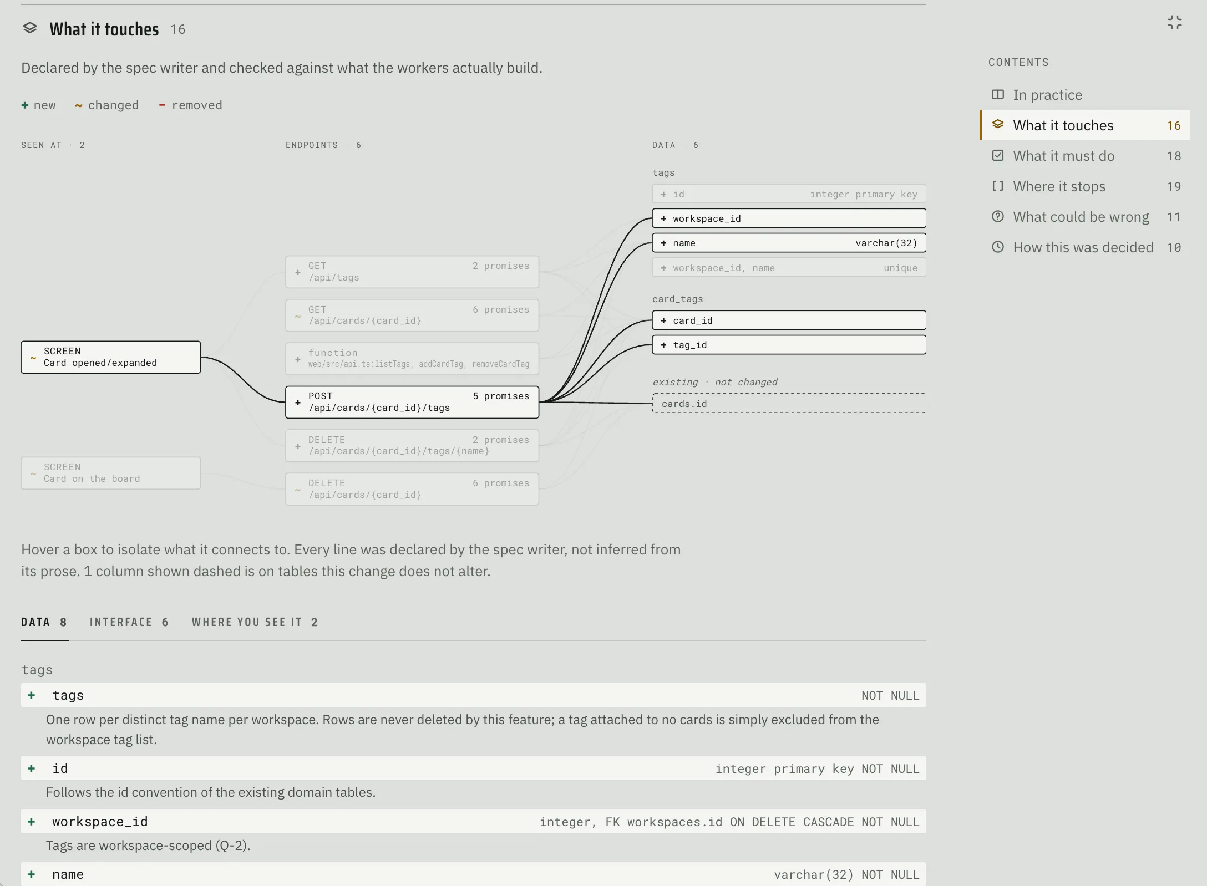Click the clock icon beside How this was decided

click(x=998, y=247)
